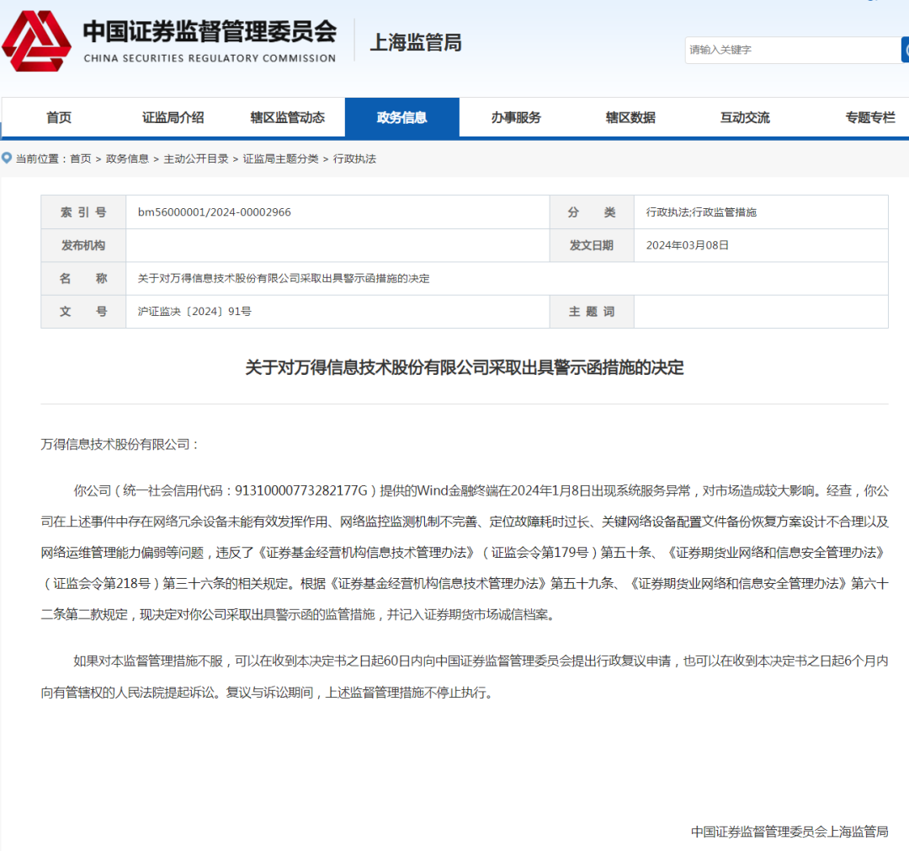Screen dimensions: 909x851
Task: Click 主动公开目录 breadcrumb link
Action: (196, 159)
